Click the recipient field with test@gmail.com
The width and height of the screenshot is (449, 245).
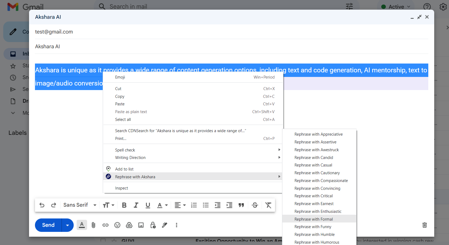[231, 32]
